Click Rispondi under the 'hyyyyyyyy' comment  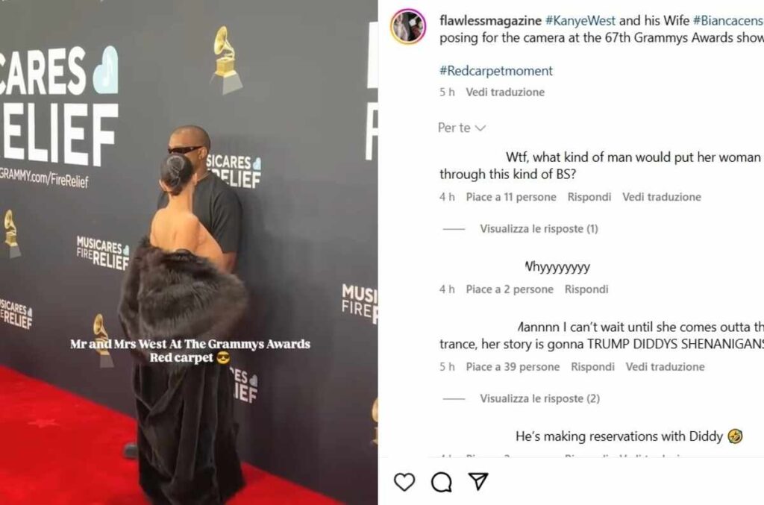tap(586, 289)
